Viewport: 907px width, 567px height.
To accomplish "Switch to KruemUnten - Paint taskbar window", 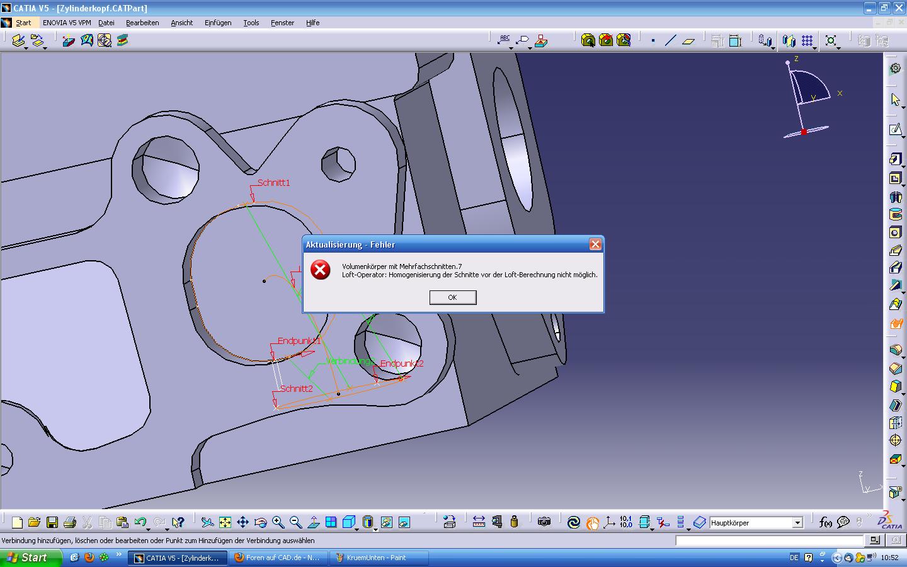I will click(379, 558).
